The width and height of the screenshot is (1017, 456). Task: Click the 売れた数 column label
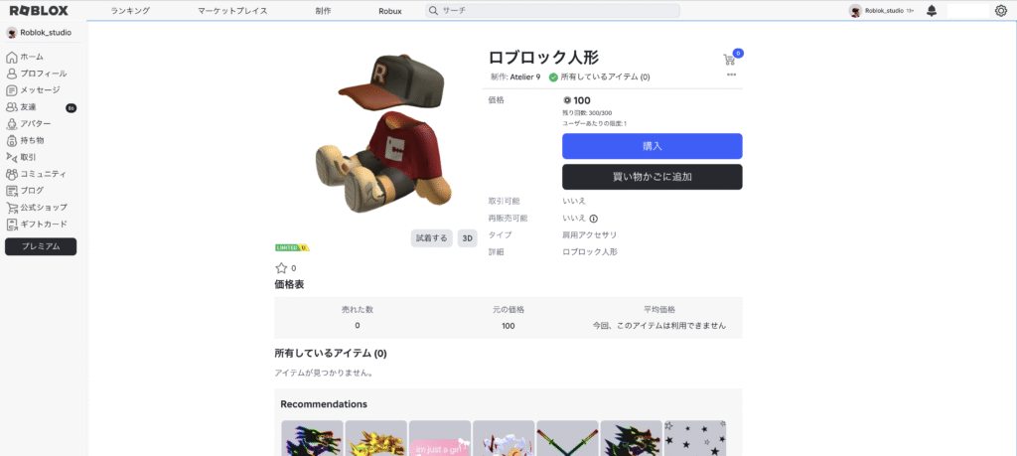click(358, 310)
